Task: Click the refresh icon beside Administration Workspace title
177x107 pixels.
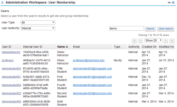Action: (x=2, y=2)
